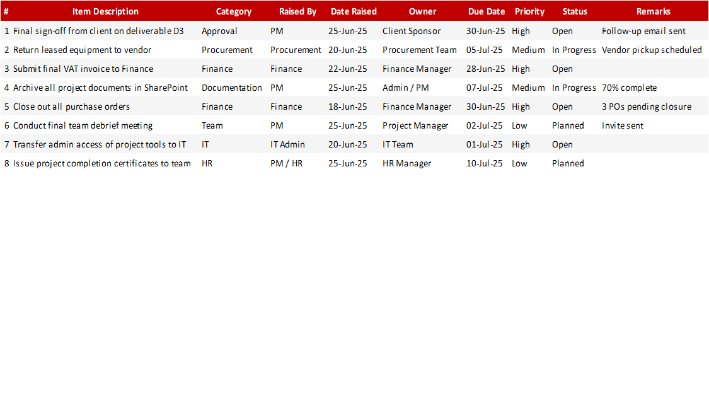Viewport: 709px width, 394px height.
Task: Click the '3 POs pending closure' remark
Action: coord(647,107)
